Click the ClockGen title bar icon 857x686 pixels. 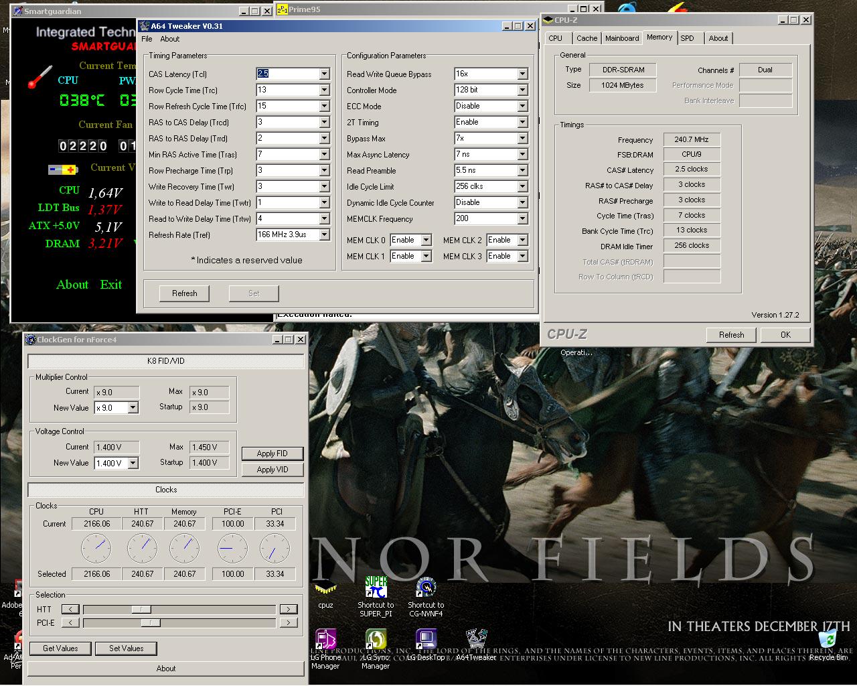tap(31, 340)
